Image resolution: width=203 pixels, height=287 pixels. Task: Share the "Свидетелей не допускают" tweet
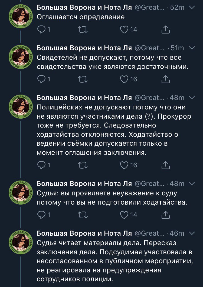(x=165, y=79)
